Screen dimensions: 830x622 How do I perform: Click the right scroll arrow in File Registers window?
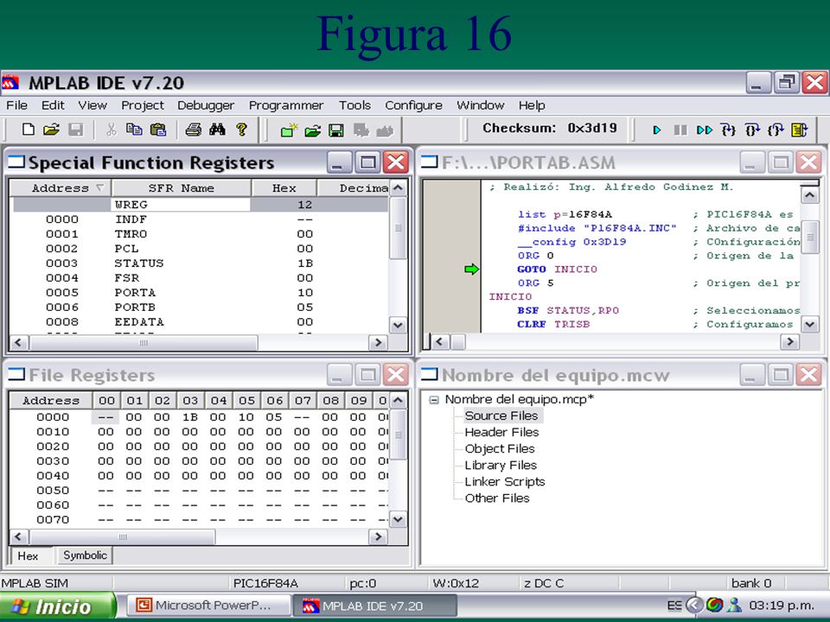(378, 536)
